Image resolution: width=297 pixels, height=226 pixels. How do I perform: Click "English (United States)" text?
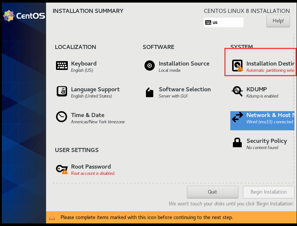(91, 96)
